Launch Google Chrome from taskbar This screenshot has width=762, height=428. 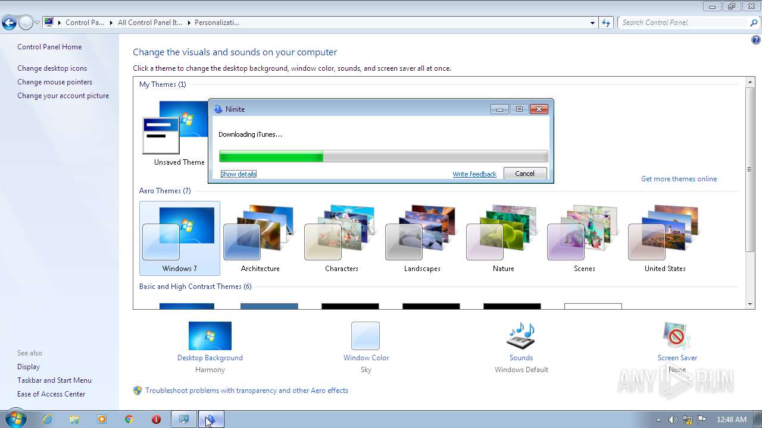pos(129,419)
